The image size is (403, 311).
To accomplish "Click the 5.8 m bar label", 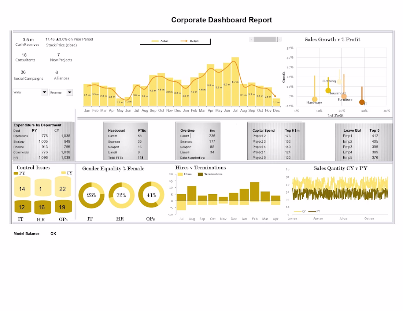I will (211, 85).
